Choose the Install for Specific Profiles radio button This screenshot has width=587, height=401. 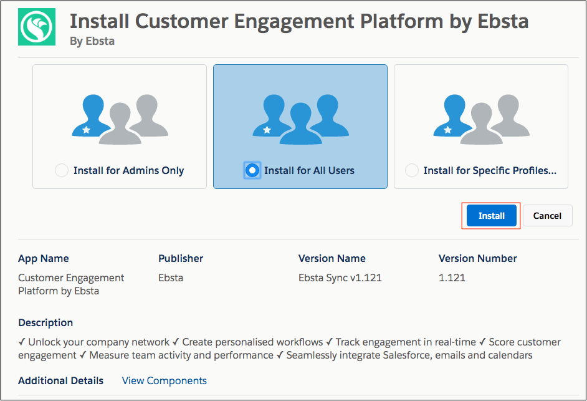tap(412, 170)
